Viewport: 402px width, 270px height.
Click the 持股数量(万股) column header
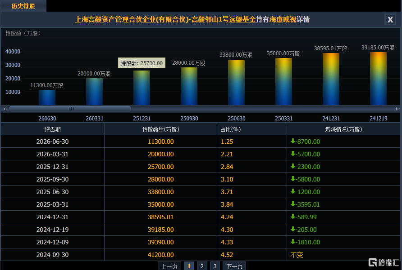point(160,129)
